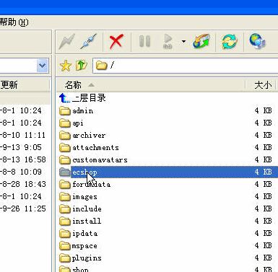Click the refresh arrows icon
The width and height of the screenshot is (278, 272).
pyautogui.click(x=229, y=41)
